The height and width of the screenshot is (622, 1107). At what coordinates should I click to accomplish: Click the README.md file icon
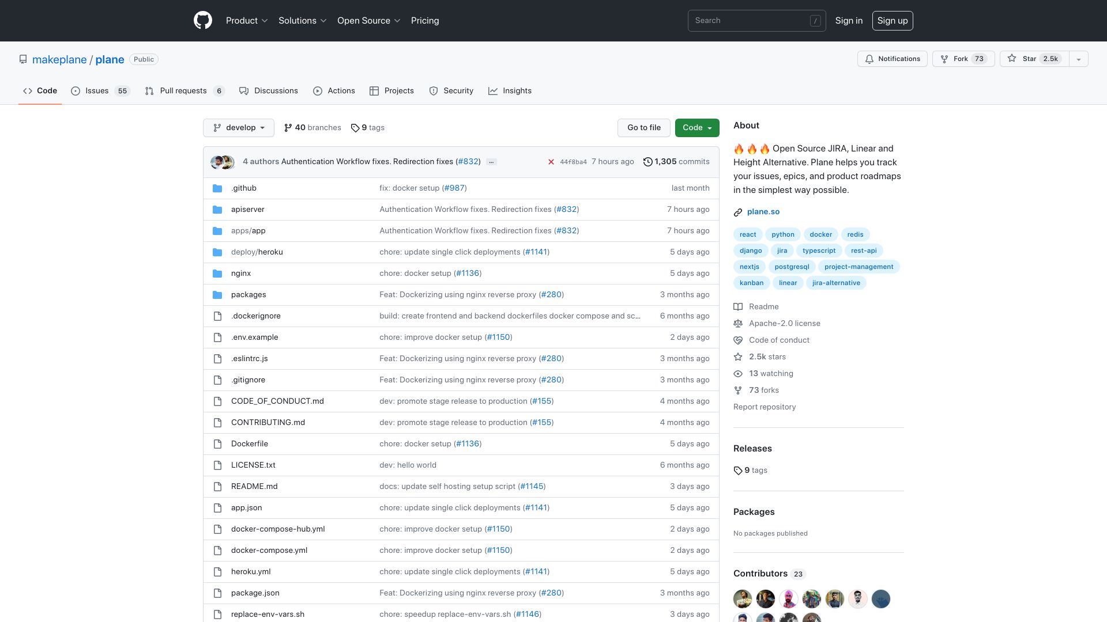click(217, 487)
